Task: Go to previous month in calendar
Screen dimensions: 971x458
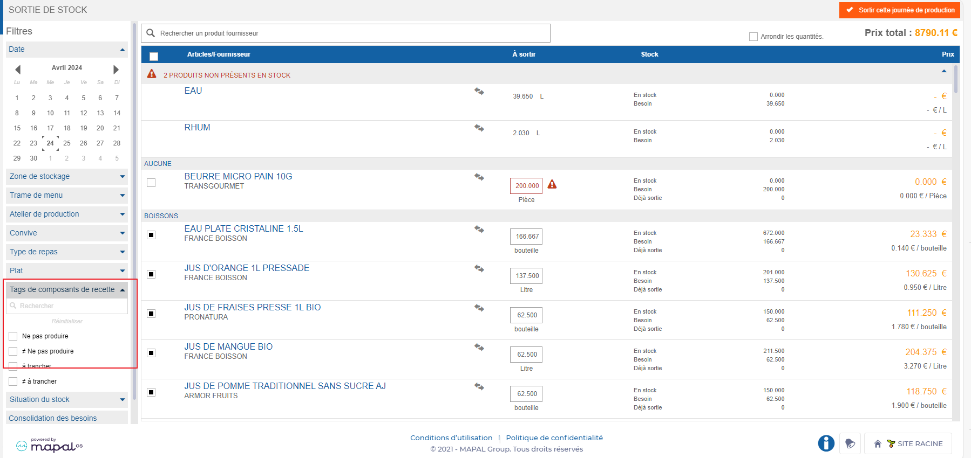Action: coord(18,70)
